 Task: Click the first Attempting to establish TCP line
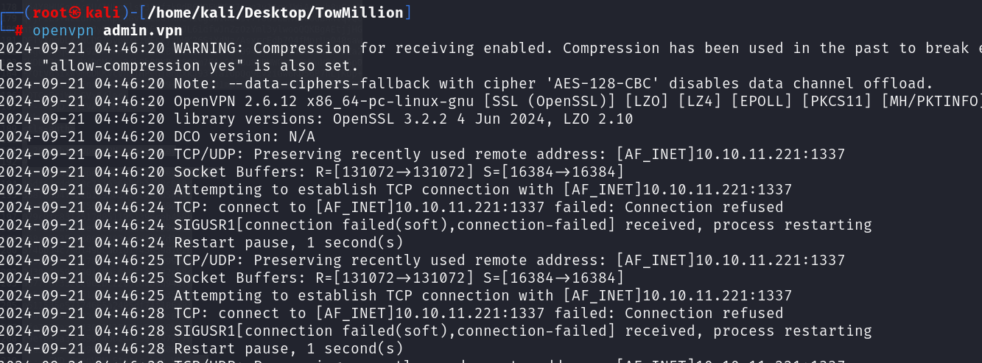396,190
